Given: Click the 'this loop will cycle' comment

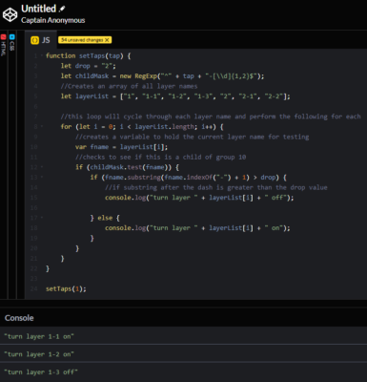Looking at the screenshot, I should tap(211, 117).
